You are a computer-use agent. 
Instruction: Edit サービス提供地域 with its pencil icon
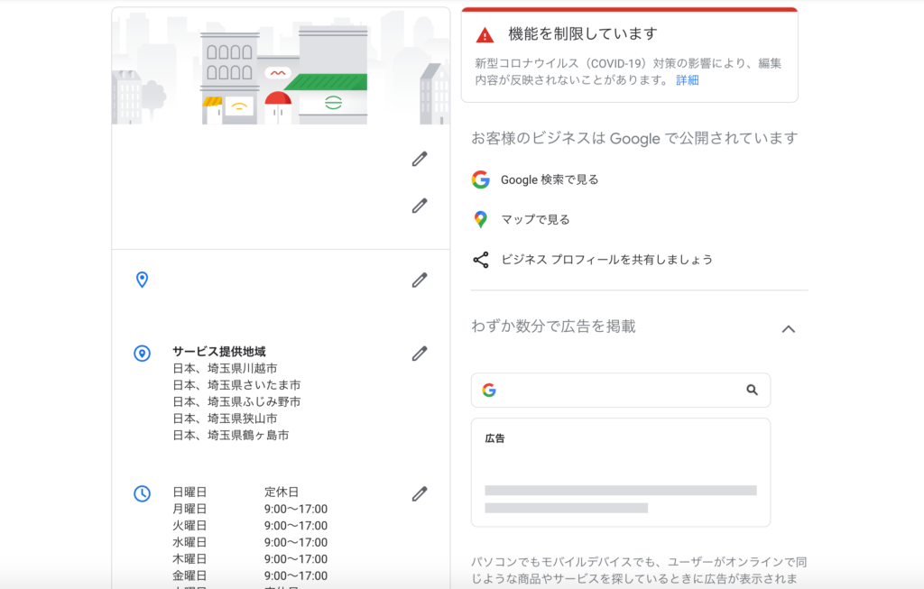click(420, 354)
